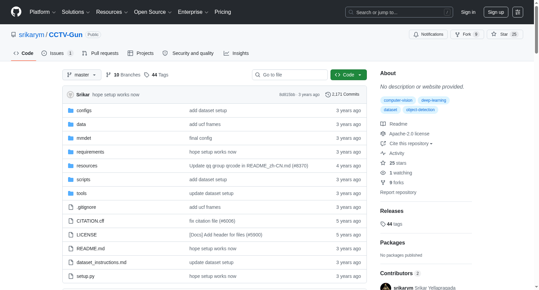Expand Cite this repository
Screen dimensions: 539x290
click(411, 143)
